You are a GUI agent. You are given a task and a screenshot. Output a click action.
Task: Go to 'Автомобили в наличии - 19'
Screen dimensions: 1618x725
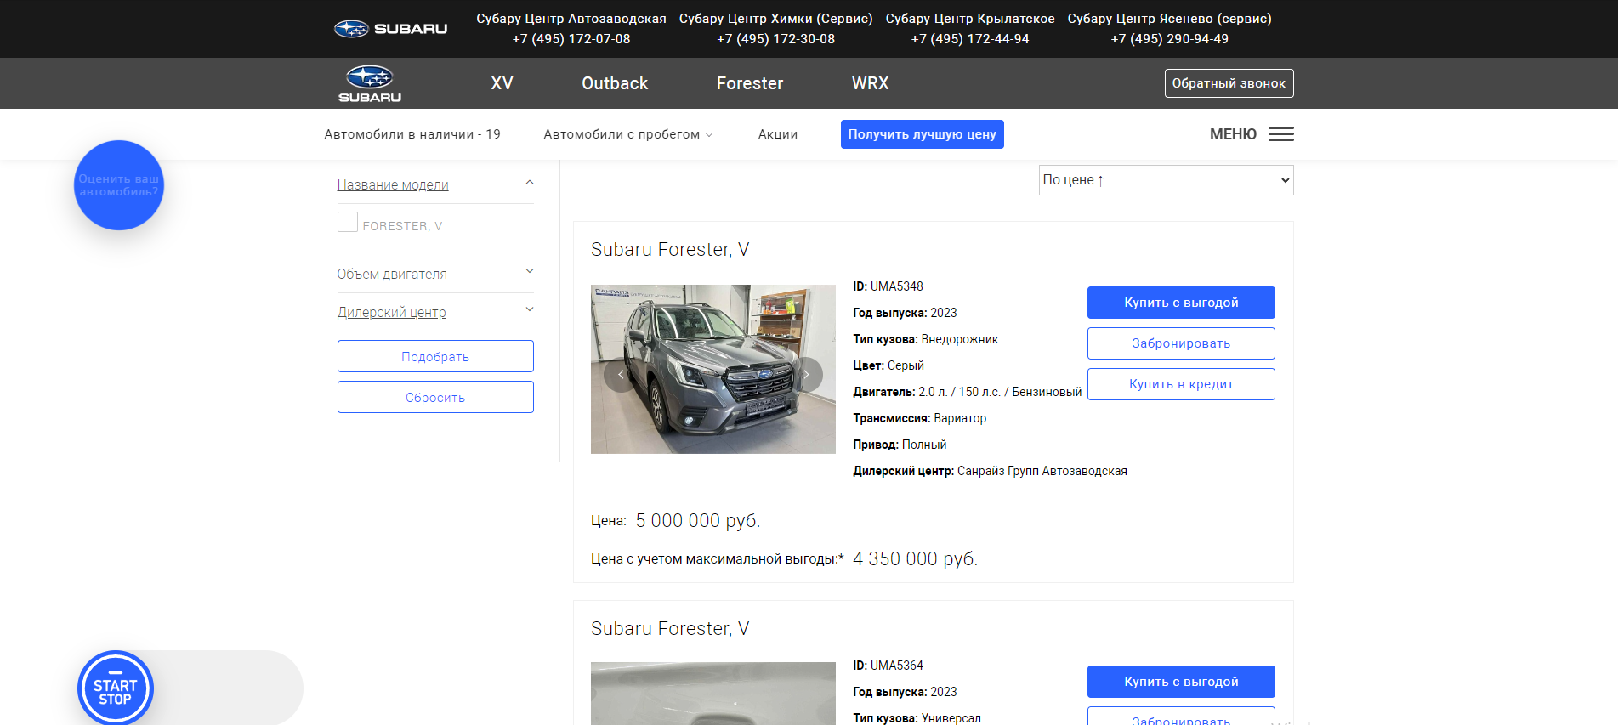(x=412, y=134)
